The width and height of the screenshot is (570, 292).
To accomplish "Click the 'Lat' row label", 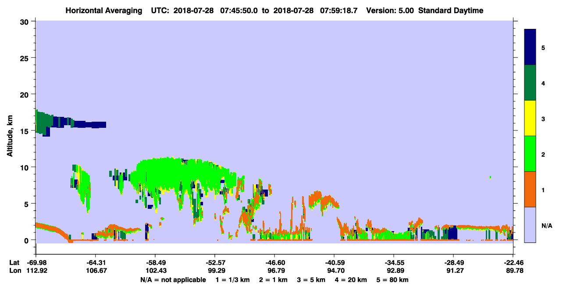I will click(14, 263).
